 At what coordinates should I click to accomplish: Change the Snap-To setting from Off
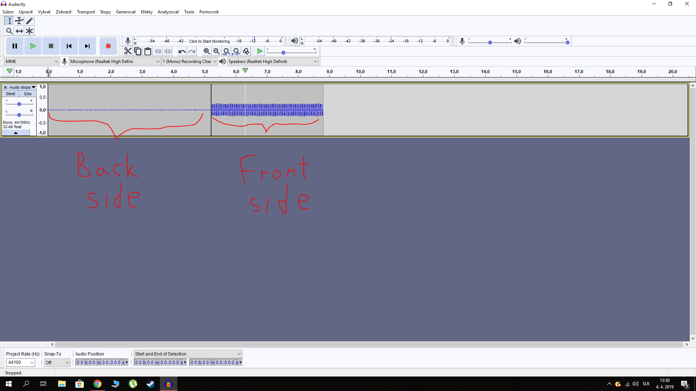[x=57, y=362]
